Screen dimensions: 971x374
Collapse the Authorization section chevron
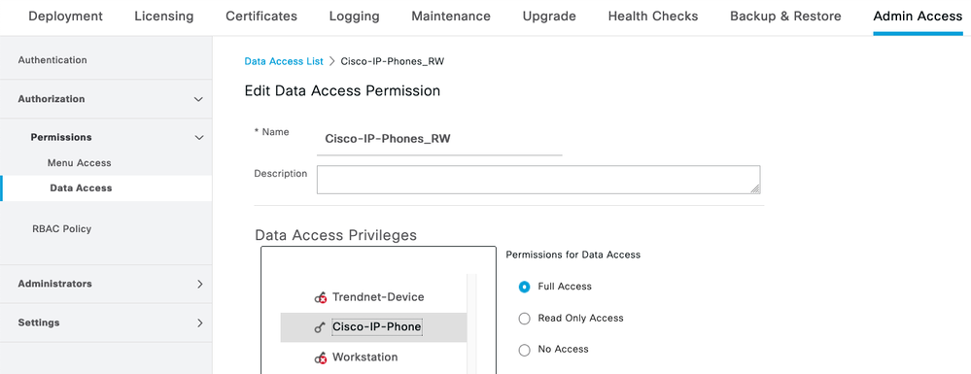coord(198,99)
